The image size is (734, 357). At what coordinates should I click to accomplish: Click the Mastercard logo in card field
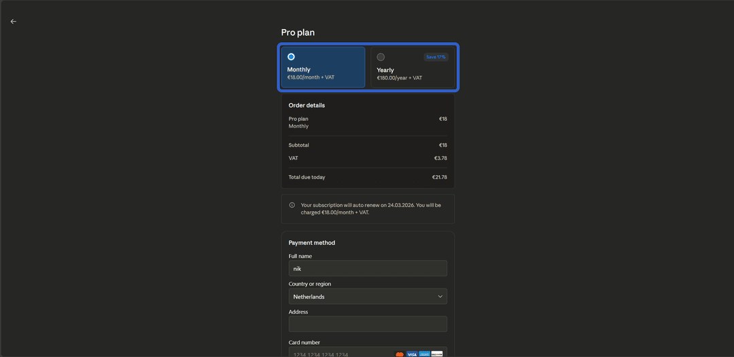pos(400,354)
